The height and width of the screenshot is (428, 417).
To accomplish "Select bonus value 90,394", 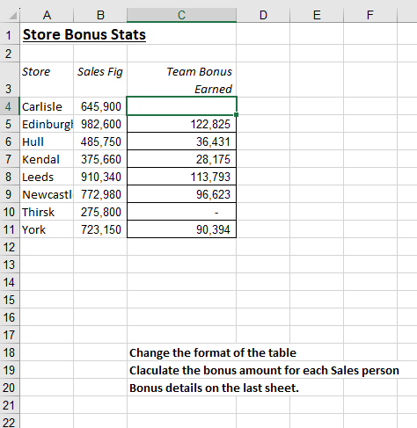I will click(181, 229).
